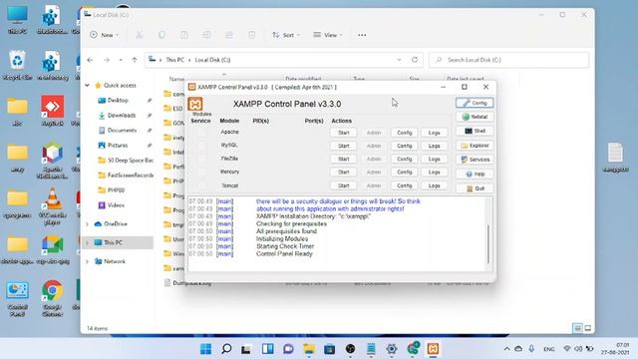Open Netstat in XAMPP panel

coord(475,117)
